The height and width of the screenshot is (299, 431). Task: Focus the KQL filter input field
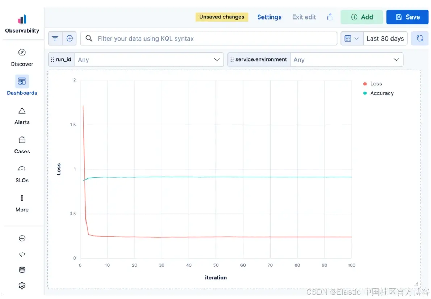click(x=209, y=38)
